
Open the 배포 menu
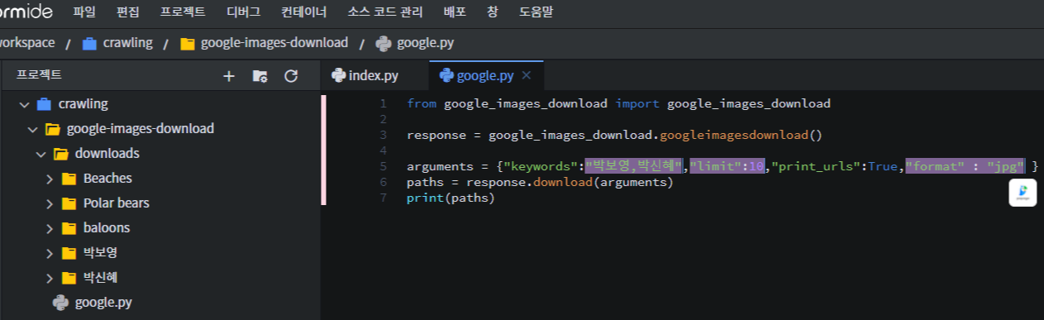[x=455, y=12]
